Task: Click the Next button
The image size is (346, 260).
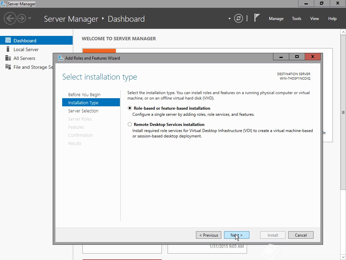Action: [x=237, y=235]
